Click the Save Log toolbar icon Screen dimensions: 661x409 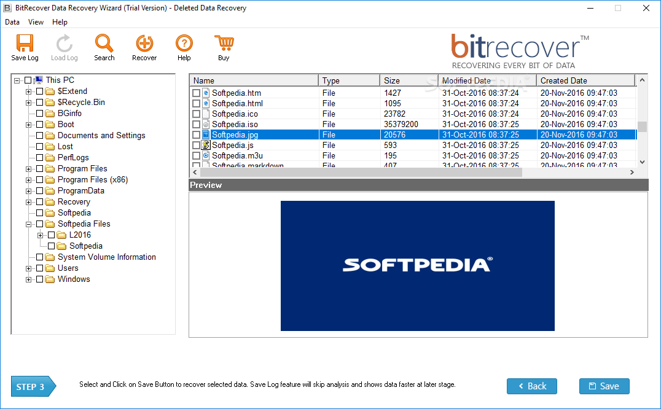point(25,43)
